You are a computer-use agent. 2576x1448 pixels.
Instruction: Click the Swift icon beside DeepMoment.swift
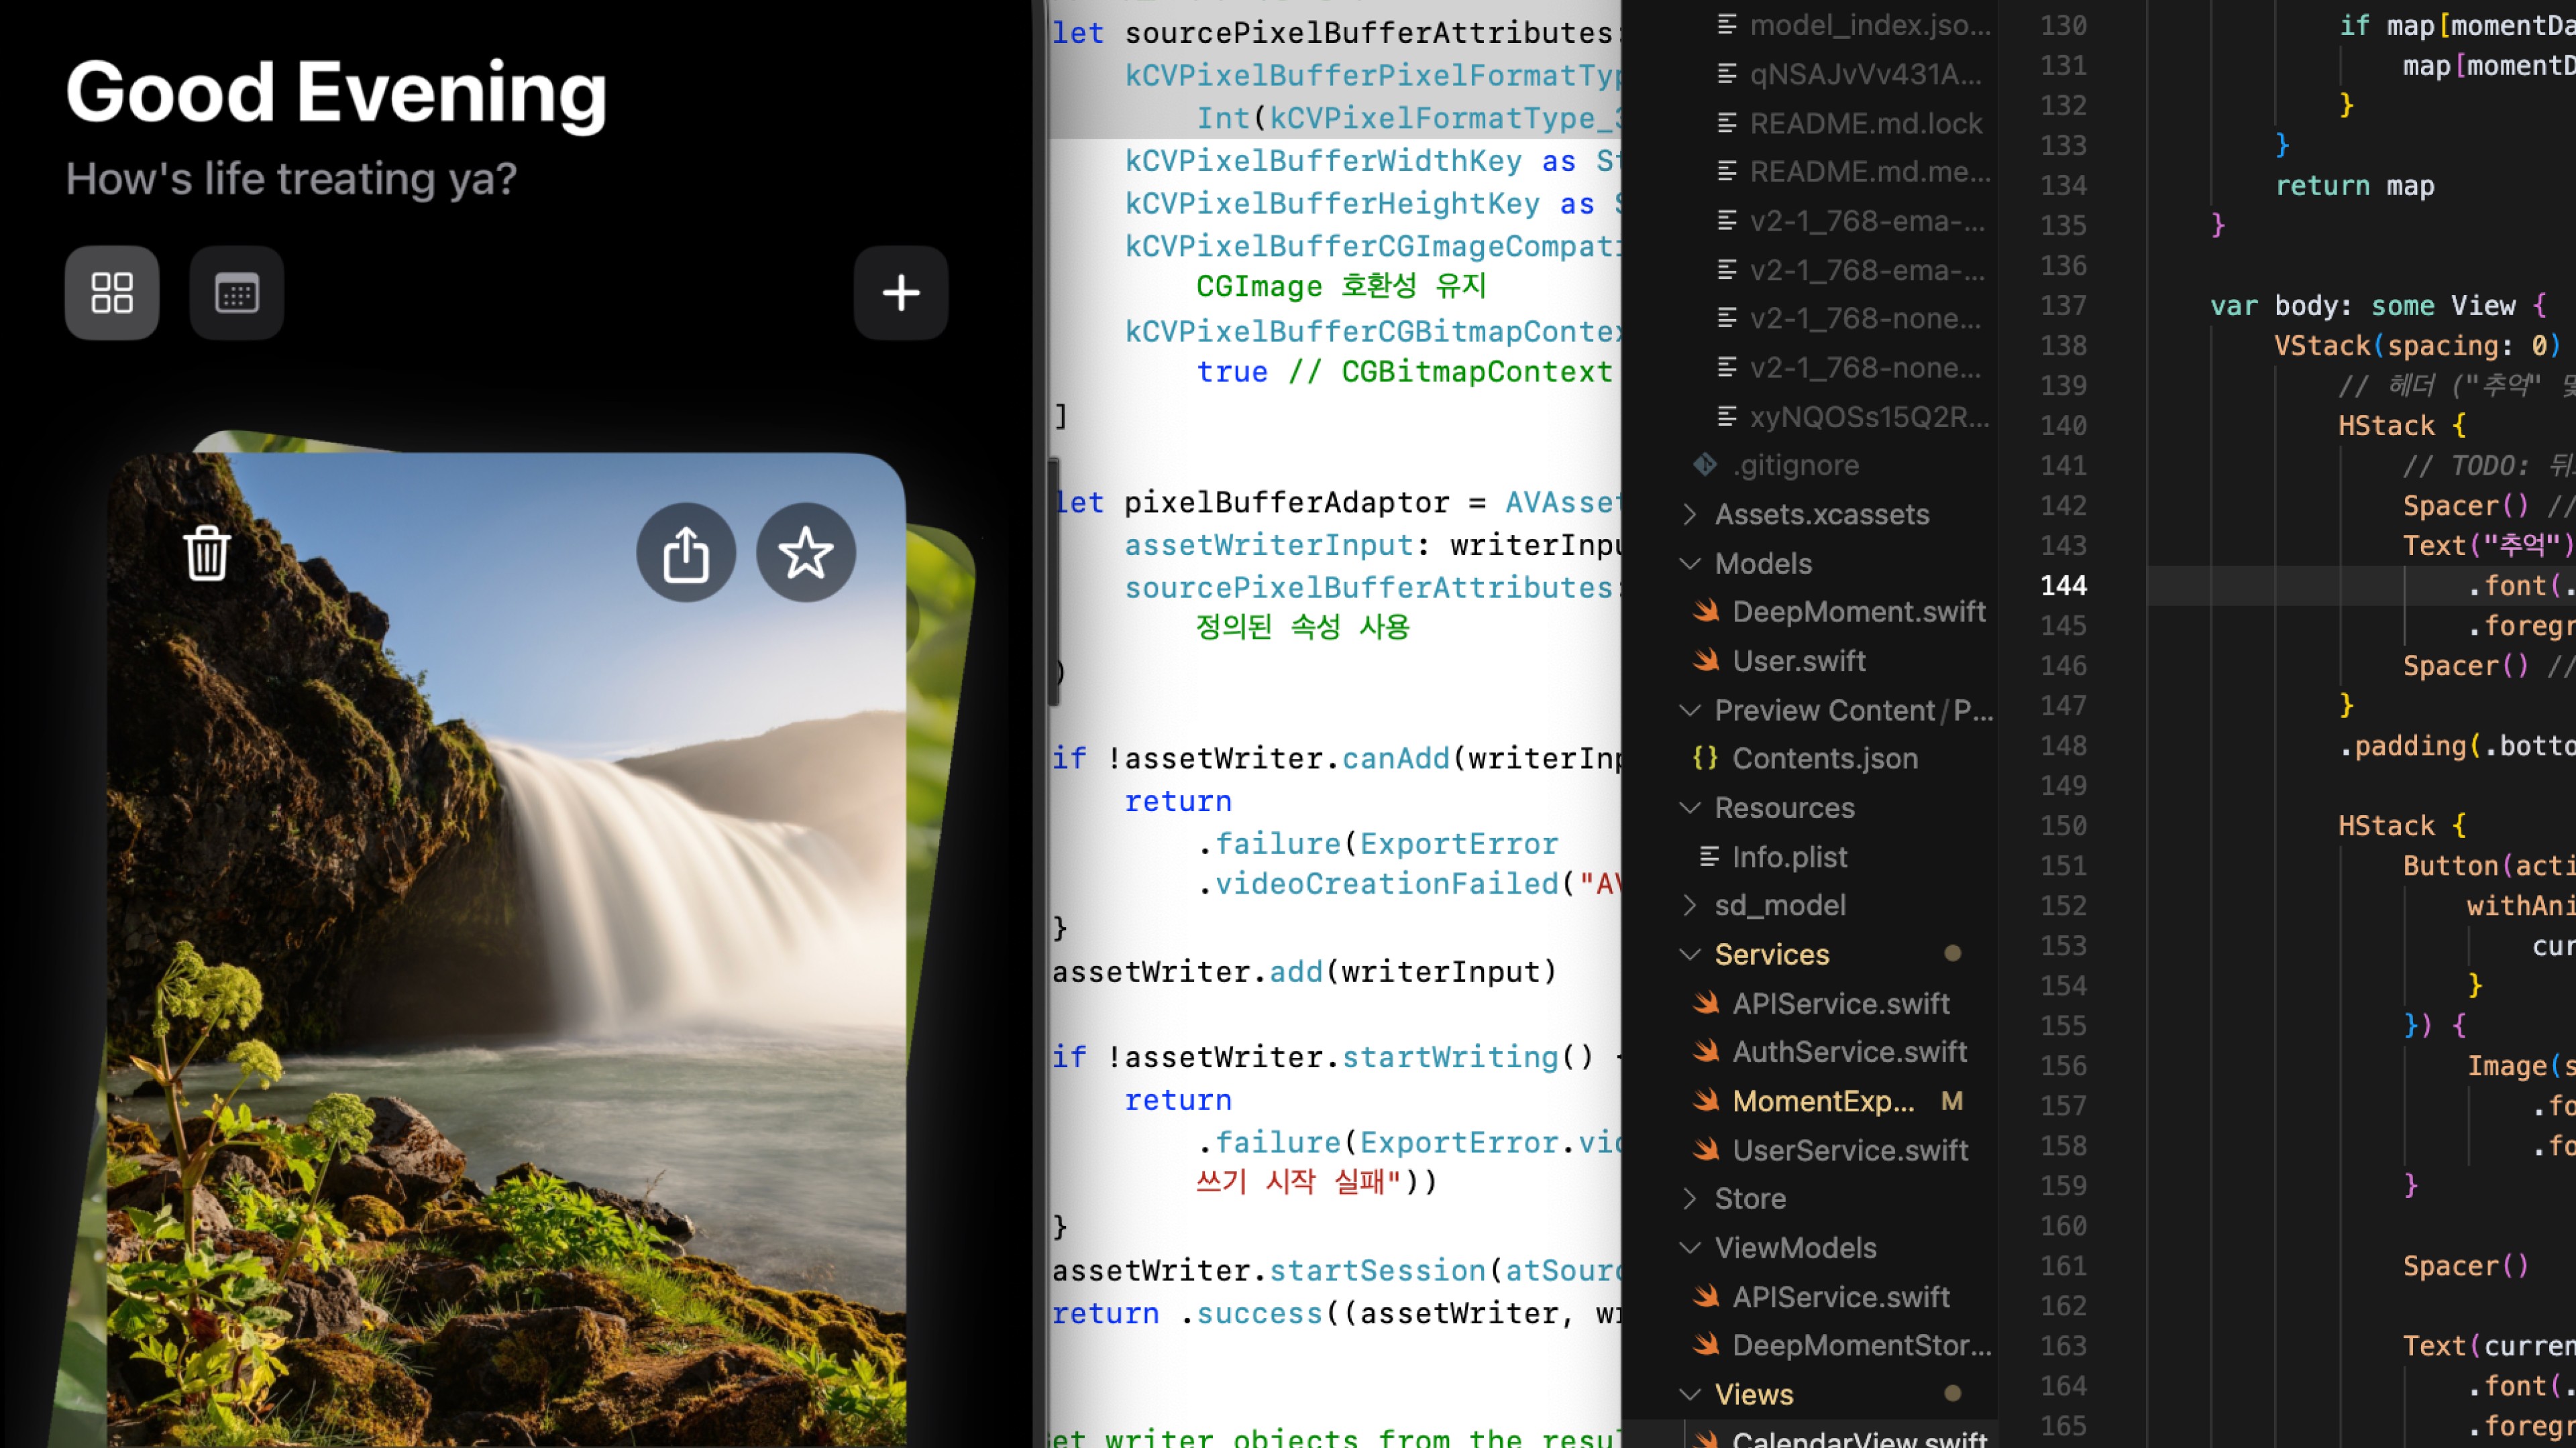click(x=1706, y=611)
